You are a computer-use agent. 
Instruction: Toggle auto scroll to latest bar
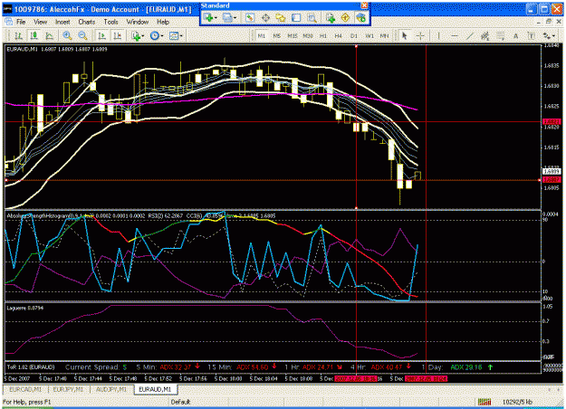tap(102, 35)
